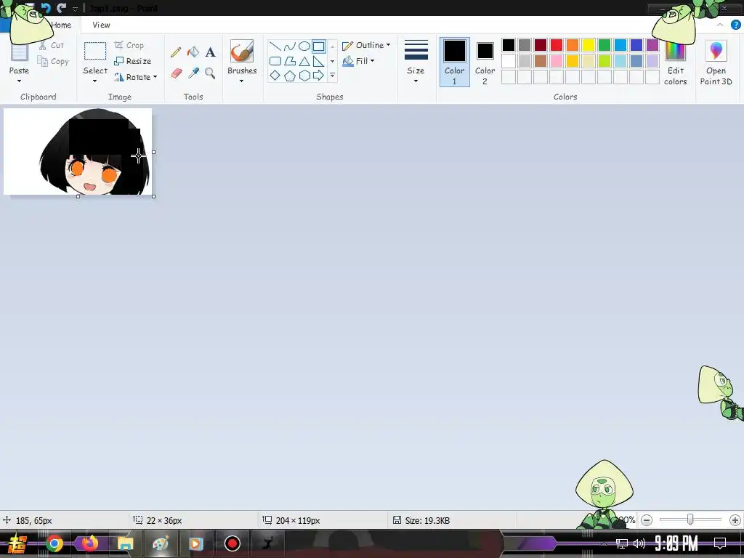Activate Color 2 background selector
This screenshot has height=558, width=744.
[x=485, y=62]
